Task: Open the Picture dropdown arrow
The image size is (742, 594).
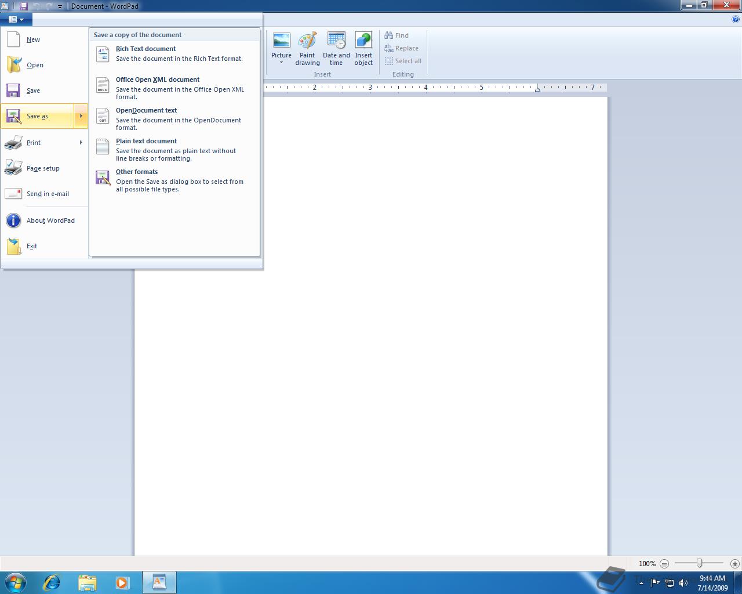Action: coord(281,63)
